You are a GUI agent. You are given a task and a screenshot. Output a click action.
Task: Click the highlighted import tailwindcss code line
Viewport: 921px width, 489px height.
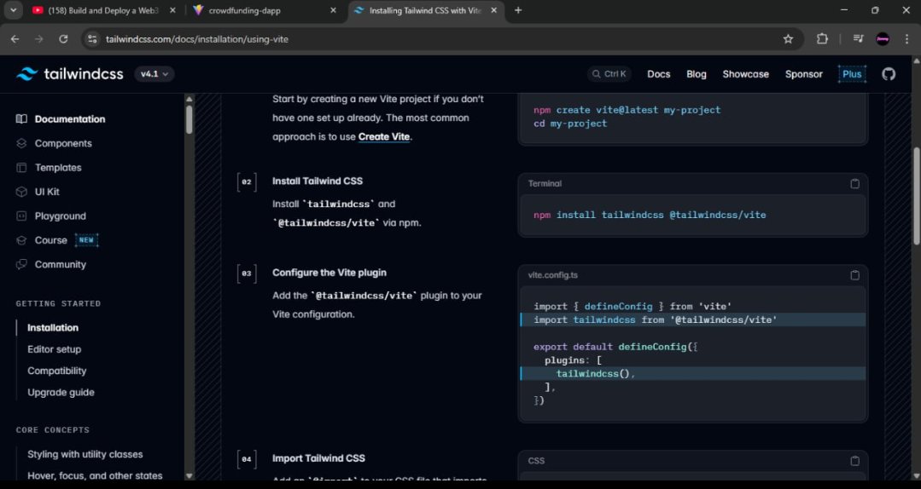click(692, 320)
